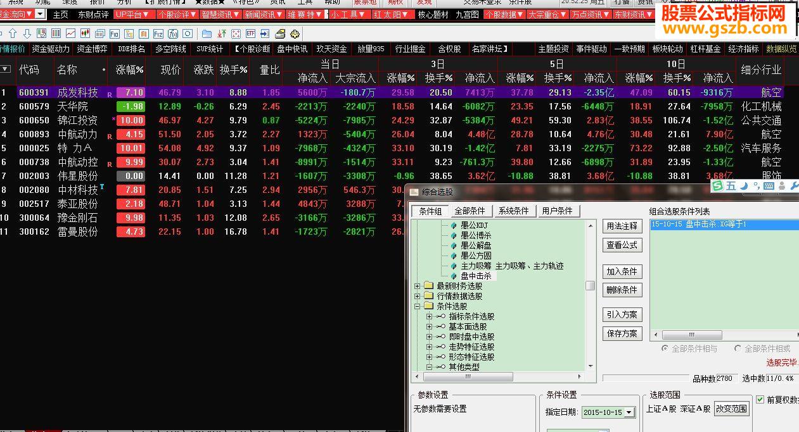Expand the 走势特征选股 tree node
Screen dimensions: 799x432
click(429, 347)
